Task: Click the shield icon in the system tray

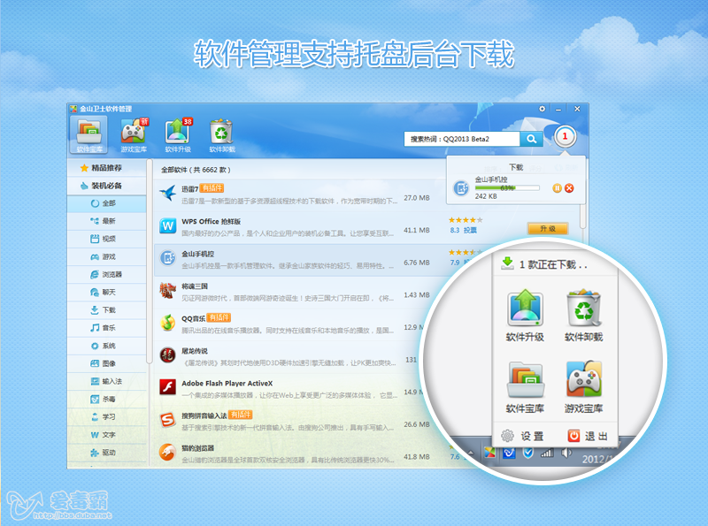Action: (x=527, y=452)
